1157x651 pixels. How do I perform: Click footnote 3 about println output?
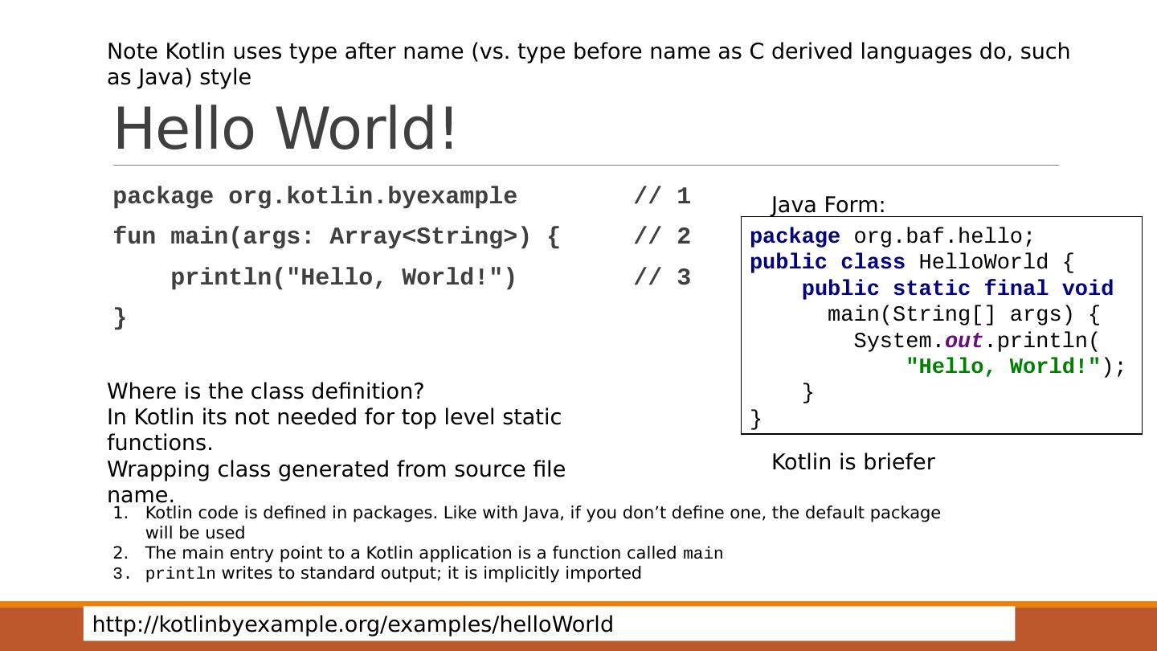click(x=393, y=574)
